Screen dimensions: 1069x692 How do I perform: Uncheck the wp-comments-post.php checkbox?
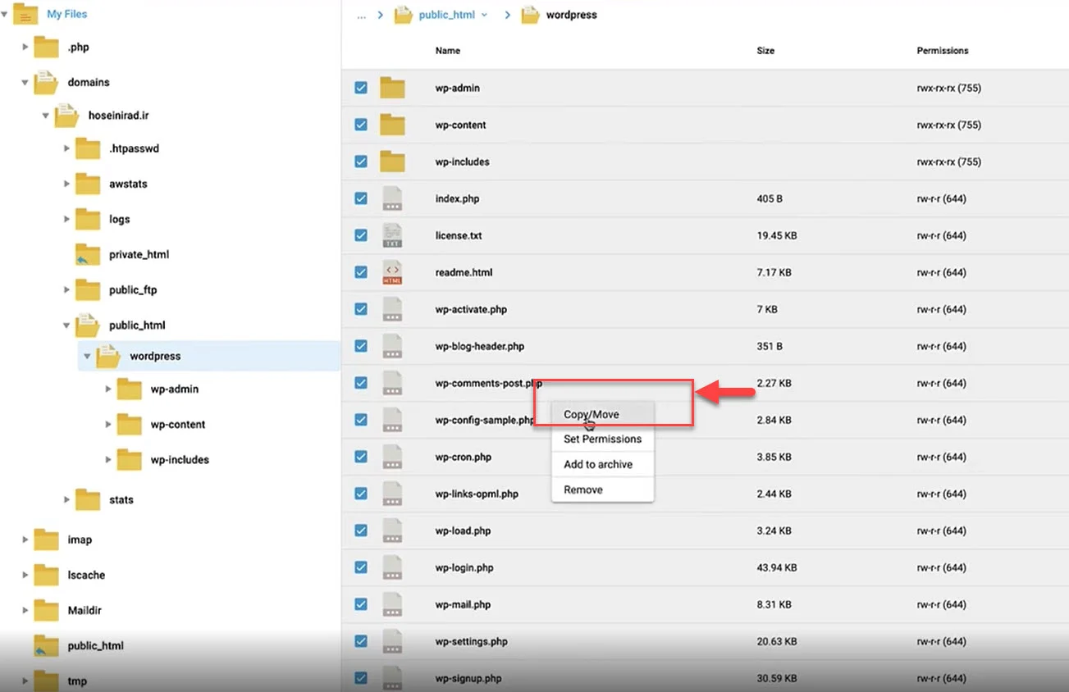[361, 383]
